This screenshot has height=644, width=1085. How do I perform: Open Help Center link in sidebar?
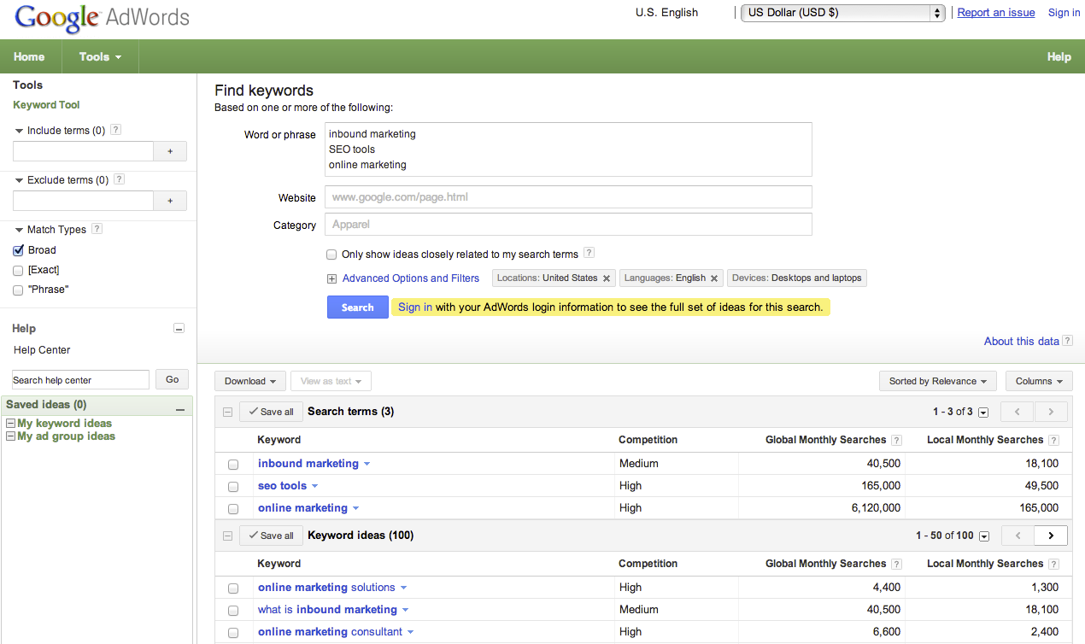(42, 350)
